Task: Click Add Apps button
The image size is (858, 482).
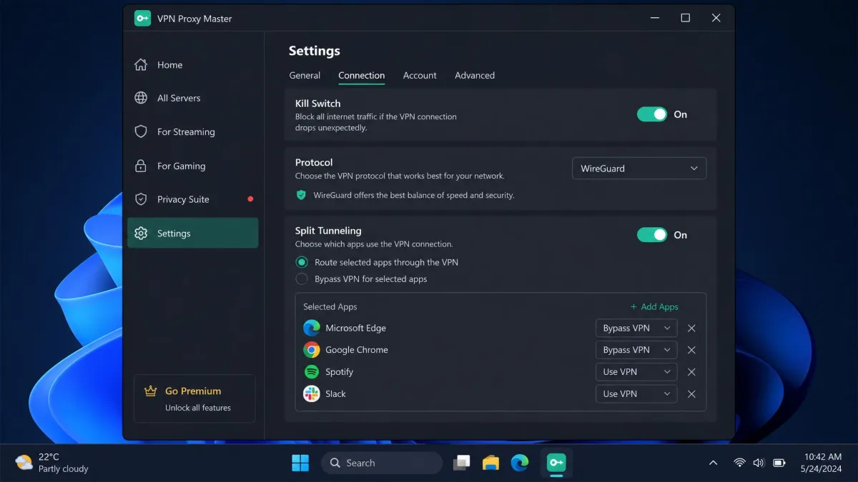Action: [654, 307]
